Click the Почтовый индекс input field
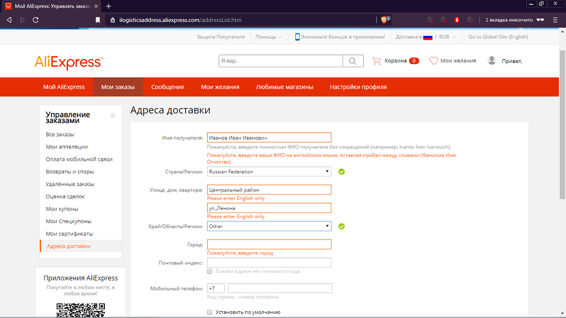Screen dimensions: 566x318 [269, 263]
